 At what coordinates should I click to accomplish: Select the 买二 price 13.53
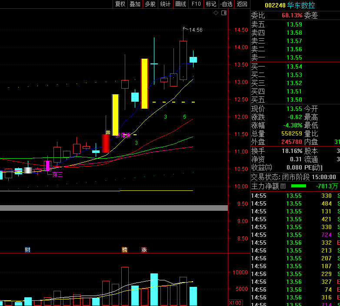[x=294, y=75]
